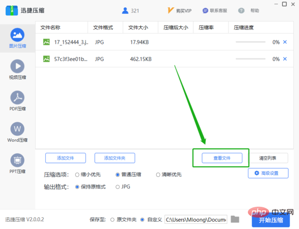Select 清晰优先 compression option

[x=158, y=175]
